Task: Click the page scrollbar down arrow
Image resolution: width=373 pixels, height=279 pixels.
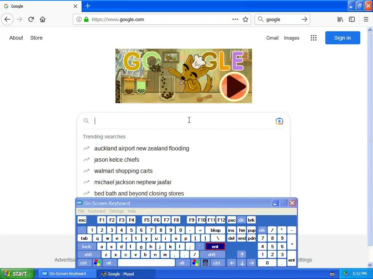Action: click(x=370, y=265)
